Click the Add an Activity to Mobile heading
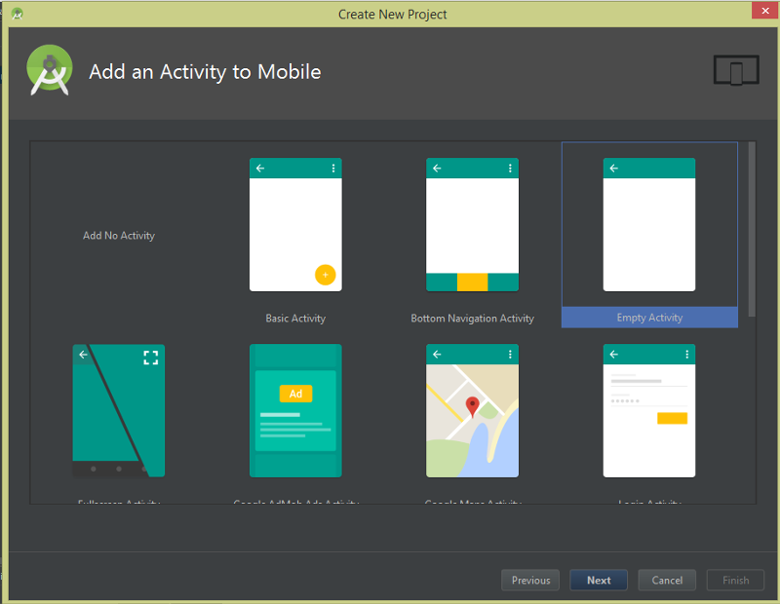This screenshot has width=780, height=604. click(205, 72)
